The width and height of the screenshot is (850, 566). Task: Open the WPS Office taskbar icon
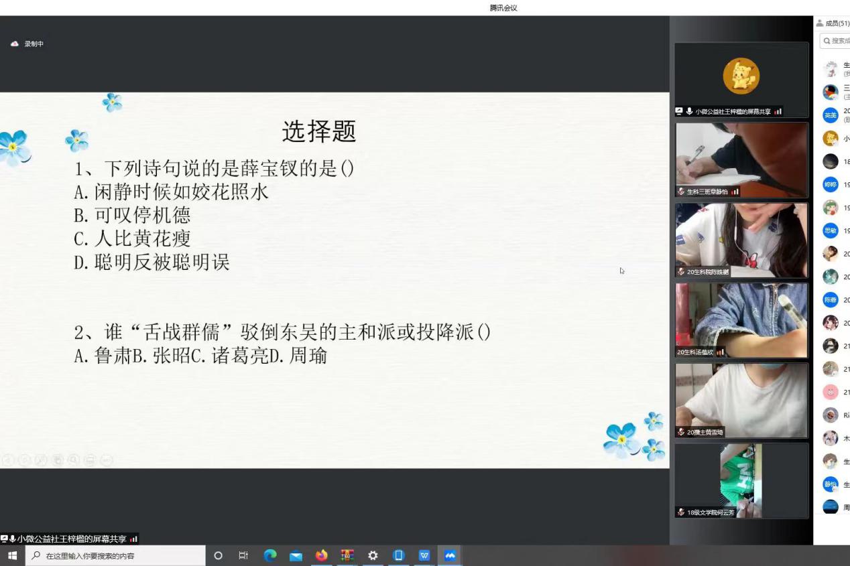tap(424, 556)
